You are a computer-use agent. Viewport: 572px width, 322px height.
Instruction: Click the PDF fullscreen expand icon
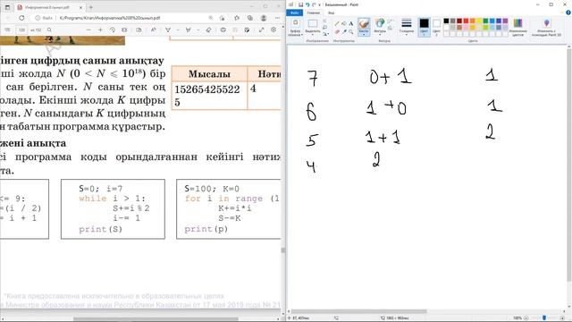(261, 30)
